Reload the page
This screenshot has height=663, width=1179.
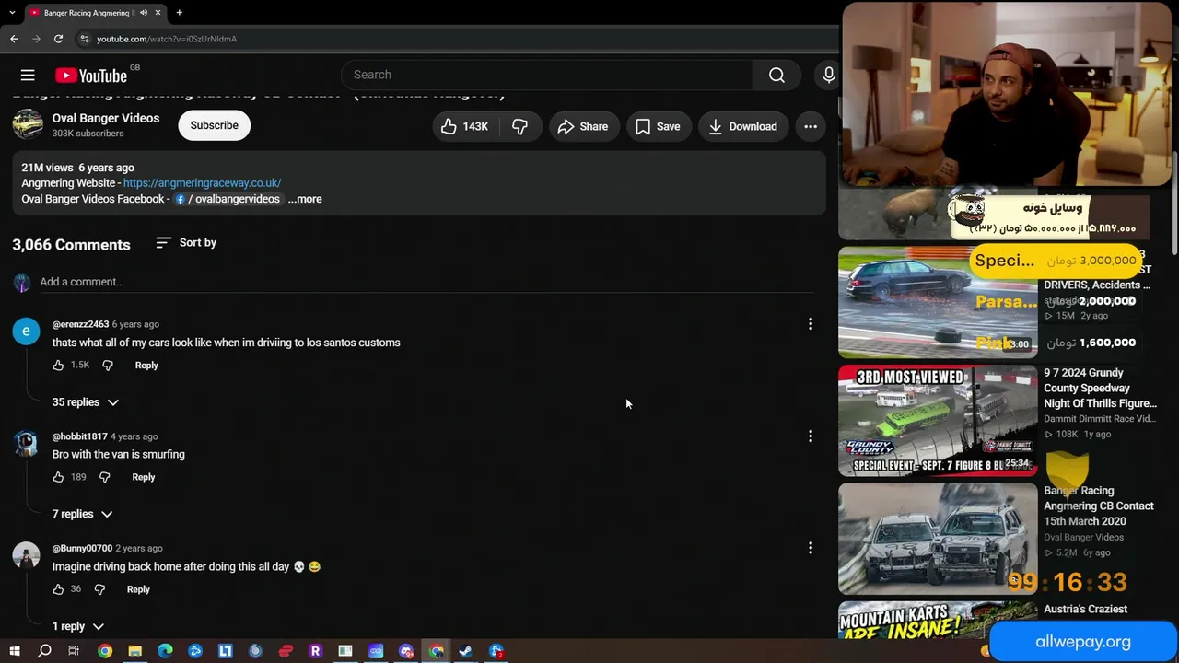pyautogui.click(x=58, y=39)
